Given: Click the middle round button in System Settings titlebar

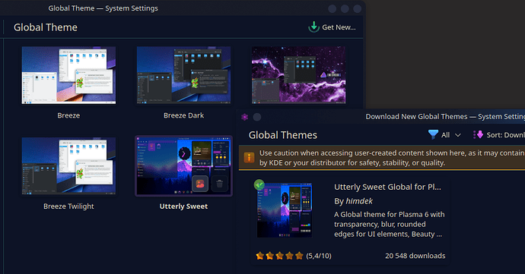Looking at the screenshot, I should (x=345, y=8).
